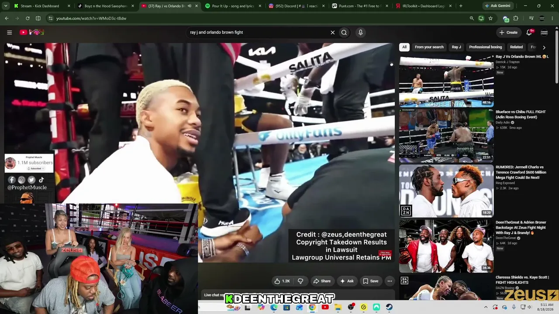Open the YouTube guide hamburger menu
This screenshot has width=559, height=314.
(9, 32)
